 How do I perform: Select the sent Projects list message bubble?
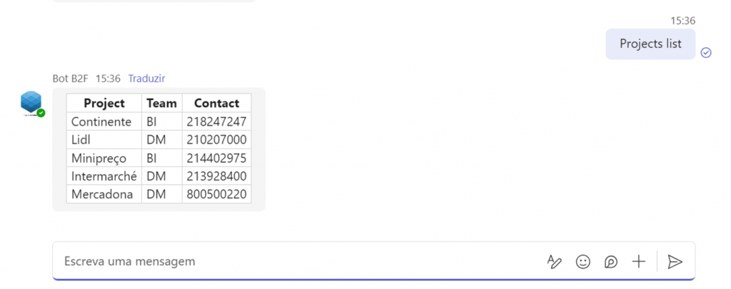tap(650, 44)
